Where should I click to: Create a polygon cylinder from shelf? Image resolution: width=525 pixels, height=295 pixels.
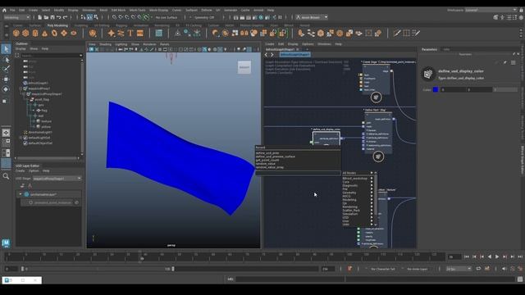pos(35,33)
